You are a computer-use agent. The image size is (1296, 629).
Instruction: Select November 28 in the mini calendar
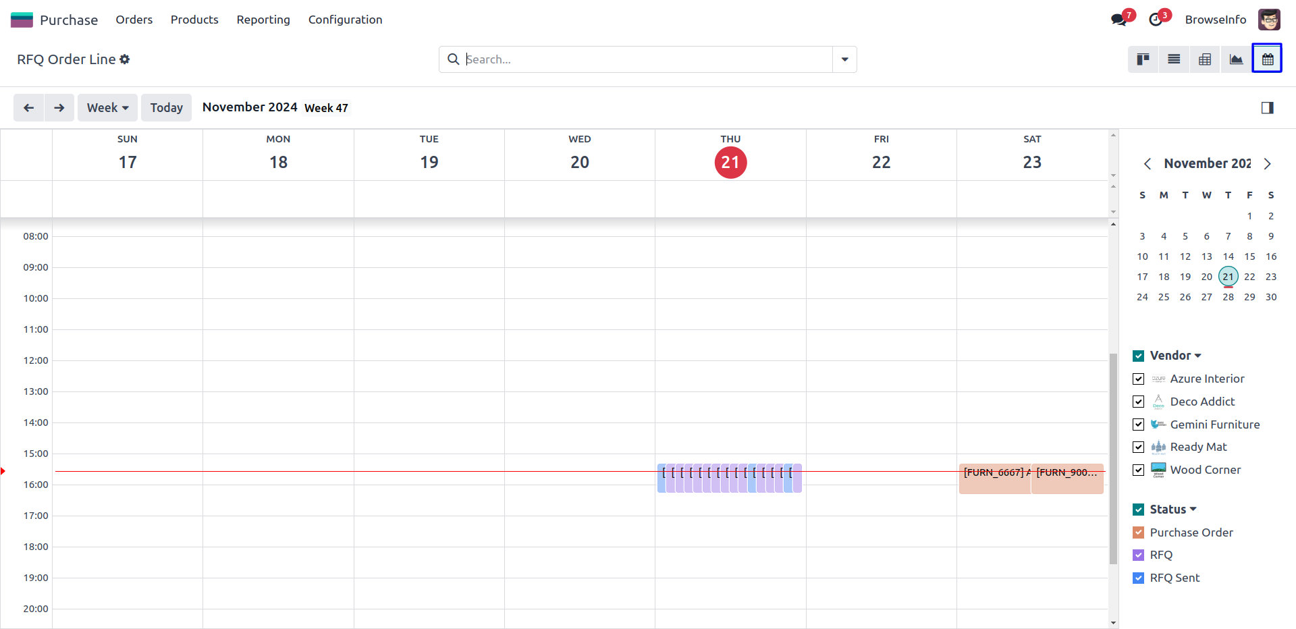coord(1228,297)
